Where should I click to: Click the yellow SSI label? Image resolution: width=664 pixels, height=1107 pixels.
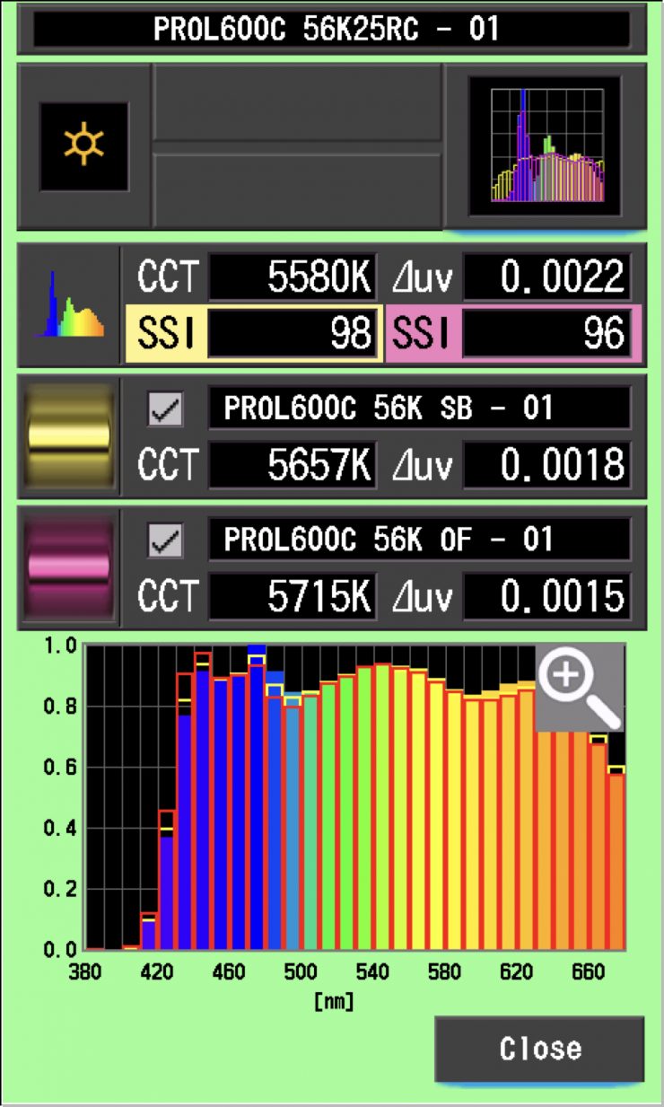166,334
